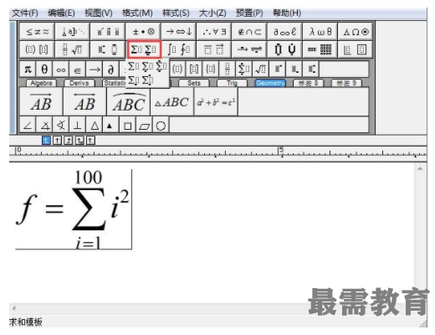Open the underbar and overbar templates palette
Viewport: 435px width, 335px height.
tap(214, 49)
